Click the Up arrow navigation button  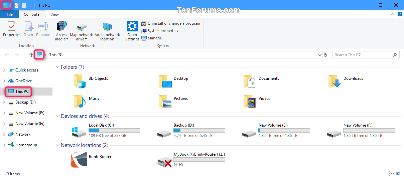click(x=31, y=55)
